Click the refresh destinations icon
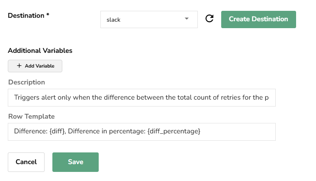 coord(210,19)
